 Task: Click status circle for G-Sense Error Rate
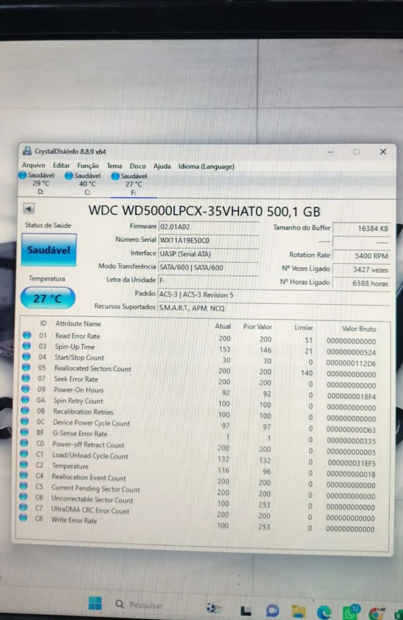tap(25, 433)
